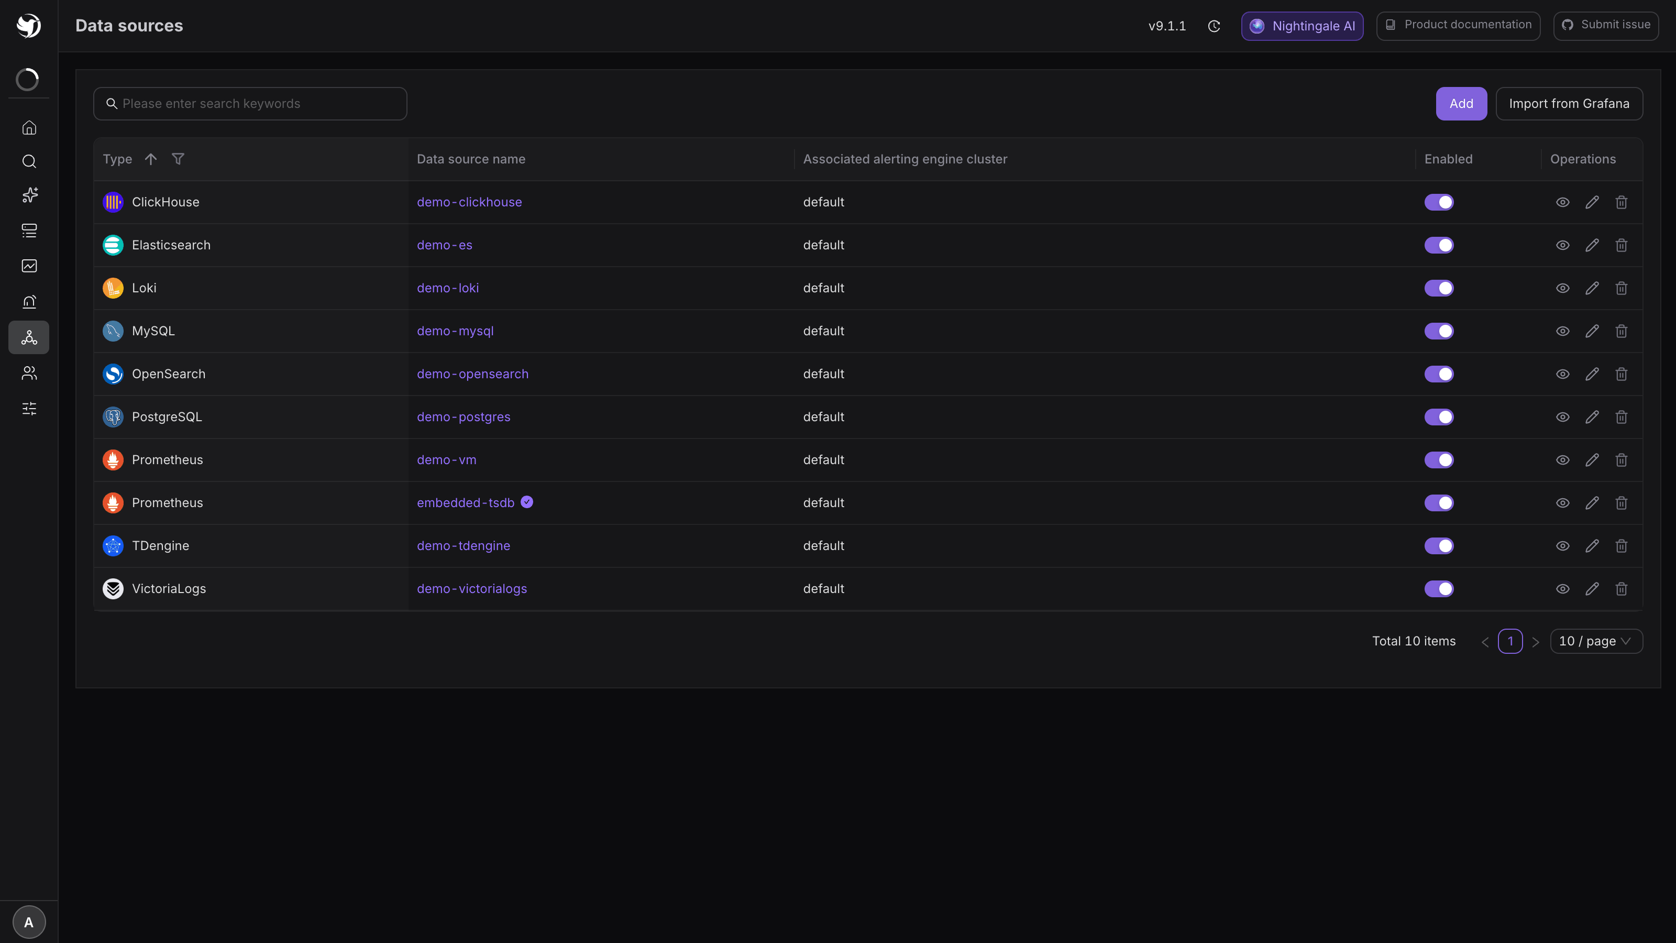
Task: Toggle the PostgreSQL enabled switch
Action: coord(1439,417)
